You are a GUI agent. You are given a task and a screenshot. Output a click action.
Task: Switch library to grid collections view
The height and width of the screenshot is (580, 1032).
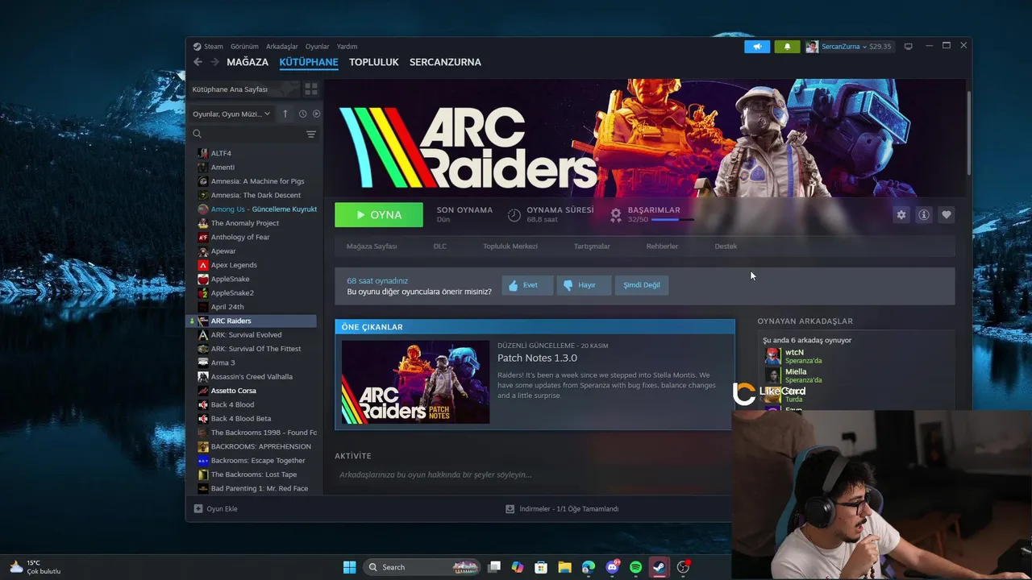[310, 89]
